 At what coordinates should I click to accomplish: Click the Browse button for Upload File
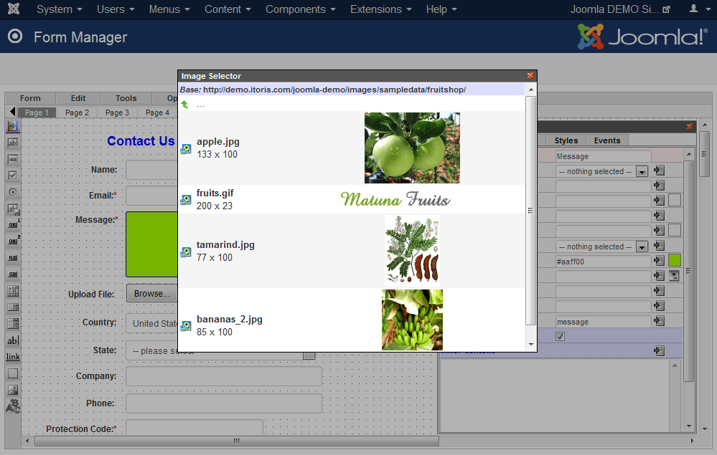pyautogui.click(x=152, y=294)
